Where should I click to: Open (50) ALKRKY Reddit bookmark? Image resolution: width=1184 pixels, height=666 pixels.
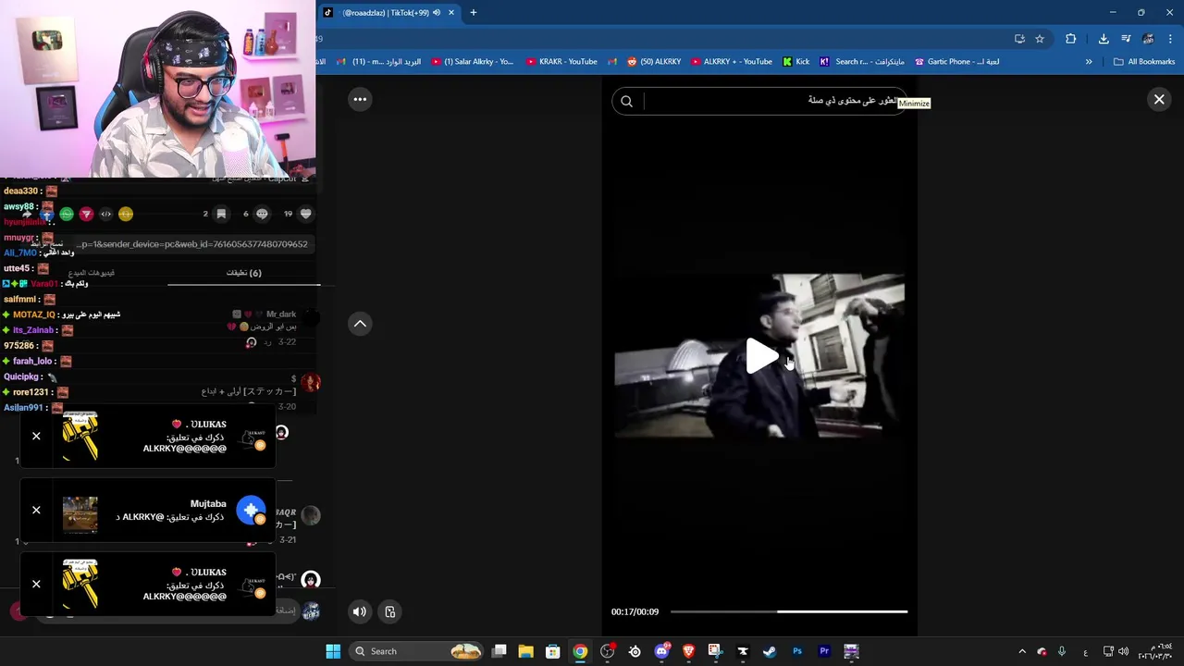[x=654, y=62]
